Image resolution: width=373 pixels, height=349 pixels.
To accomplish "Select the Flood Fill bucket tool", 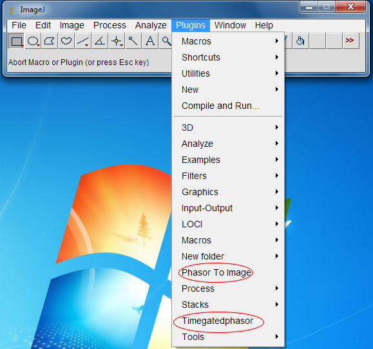I will [x=301, y=41].
